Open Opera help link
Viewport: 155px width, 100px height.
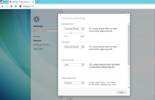[x=38, y=49]
